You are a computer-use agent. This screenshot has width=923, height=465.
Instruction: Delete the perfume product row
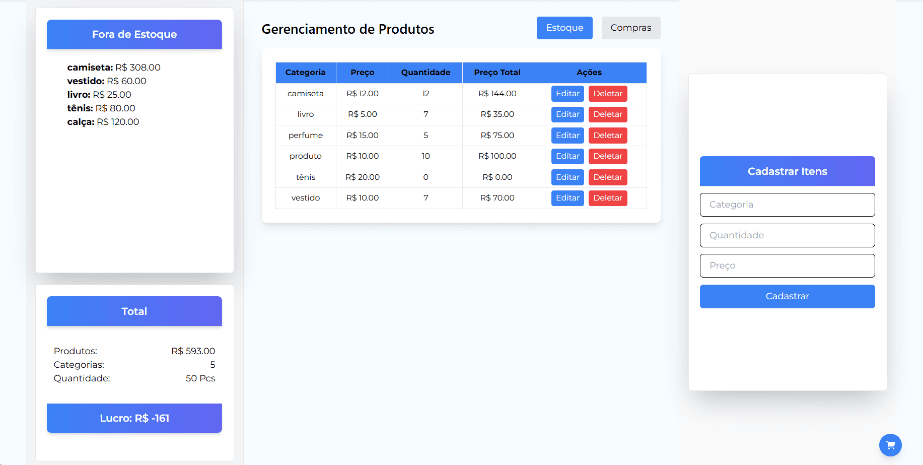(x=607, y=135)
